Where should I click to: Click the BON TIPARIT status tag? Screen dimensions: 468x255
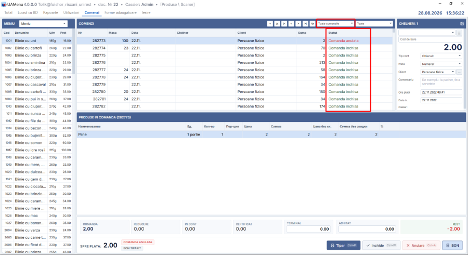pos(132,248)
